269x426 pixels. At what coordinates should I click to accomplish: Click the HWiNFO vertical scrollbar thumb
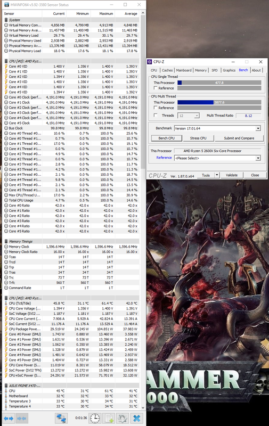(143, 92)
